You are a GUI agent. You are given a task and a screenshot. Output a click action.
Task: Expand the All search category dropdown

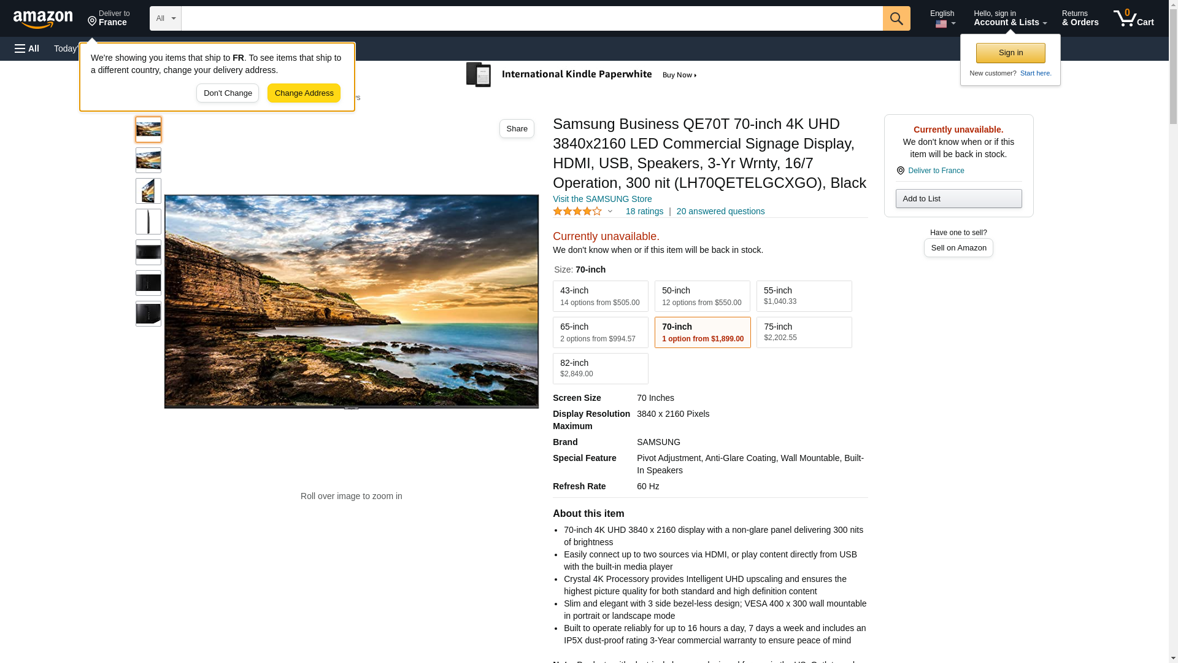pyautogui.click(x=165, y=18)
